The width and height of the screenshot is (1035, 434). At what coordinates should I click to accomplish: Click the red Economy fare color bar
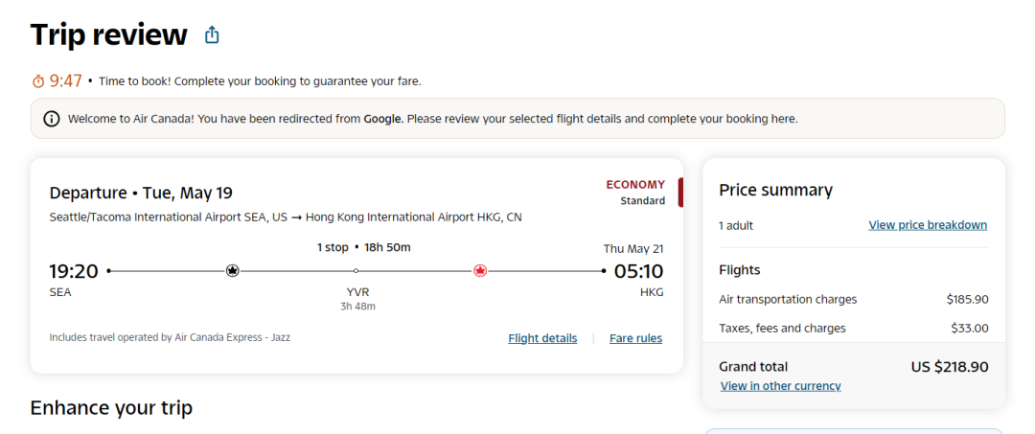[x=680, y=192]
